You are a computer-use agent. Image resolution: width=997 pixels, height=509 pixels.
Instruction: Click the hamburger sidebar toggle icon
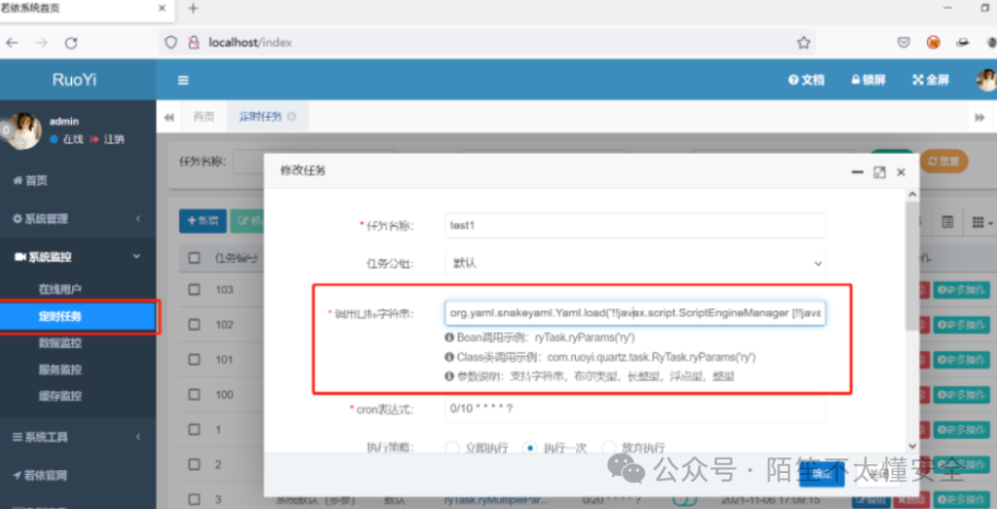click(183, 80)
